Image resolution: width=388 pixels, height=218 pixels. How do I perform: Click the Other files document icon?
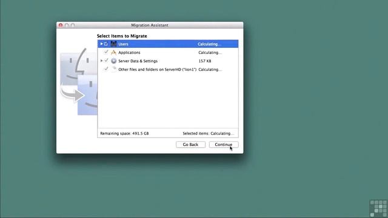[113, 70]
